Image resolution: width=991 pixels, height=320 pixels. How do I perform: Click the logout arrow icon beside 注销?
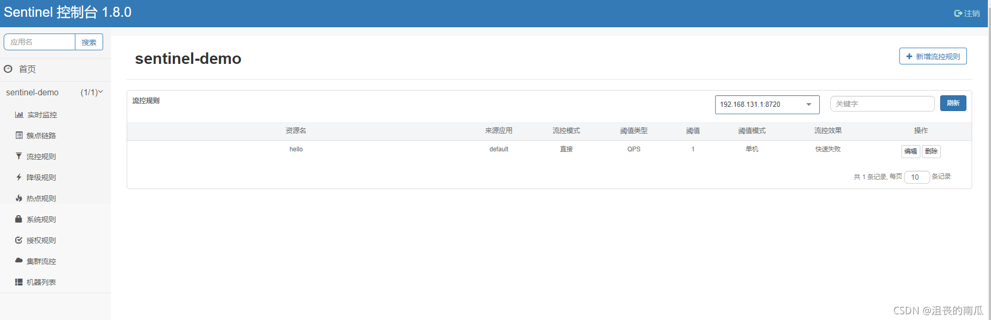tap(958, 14)
